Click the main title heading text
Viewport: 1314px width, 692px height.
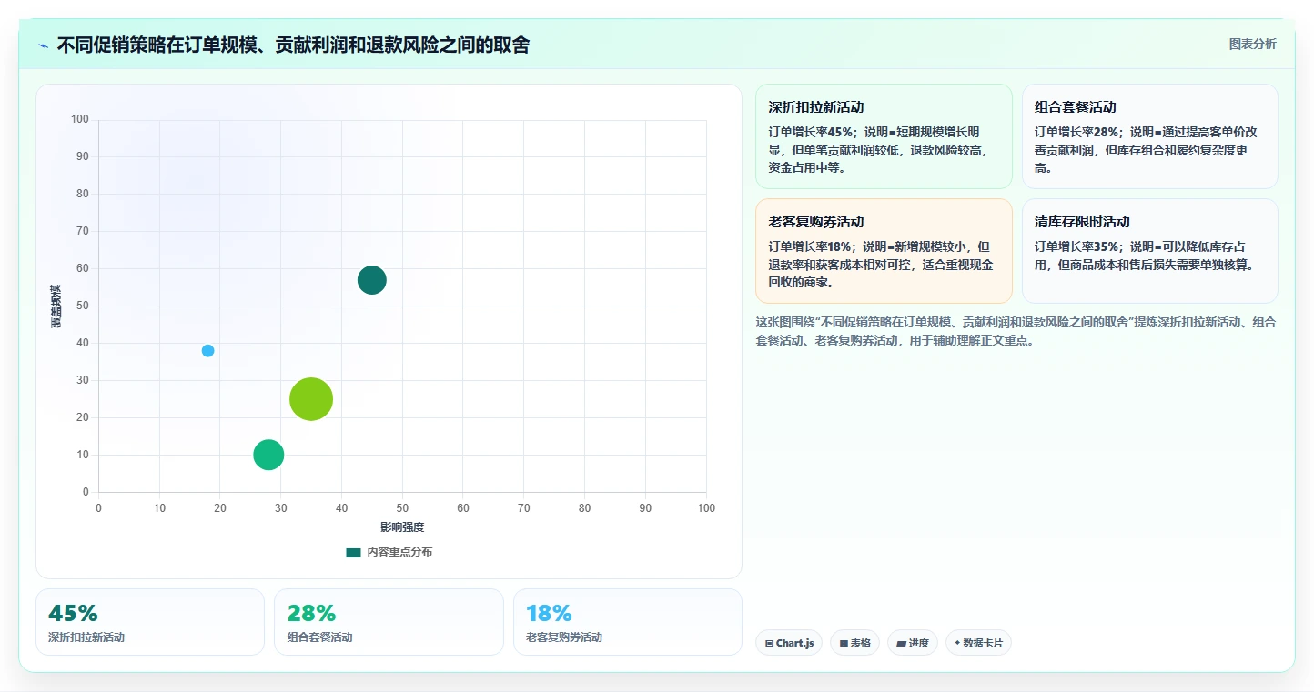293,45
